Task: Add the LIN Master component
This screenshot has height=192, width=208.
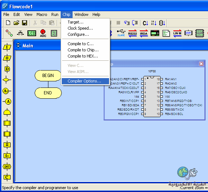Action: click(177, 33)
